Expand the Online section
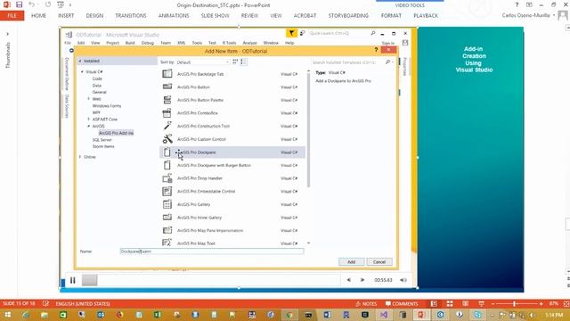Screen dimensions: 570x321 click(80, 157)
